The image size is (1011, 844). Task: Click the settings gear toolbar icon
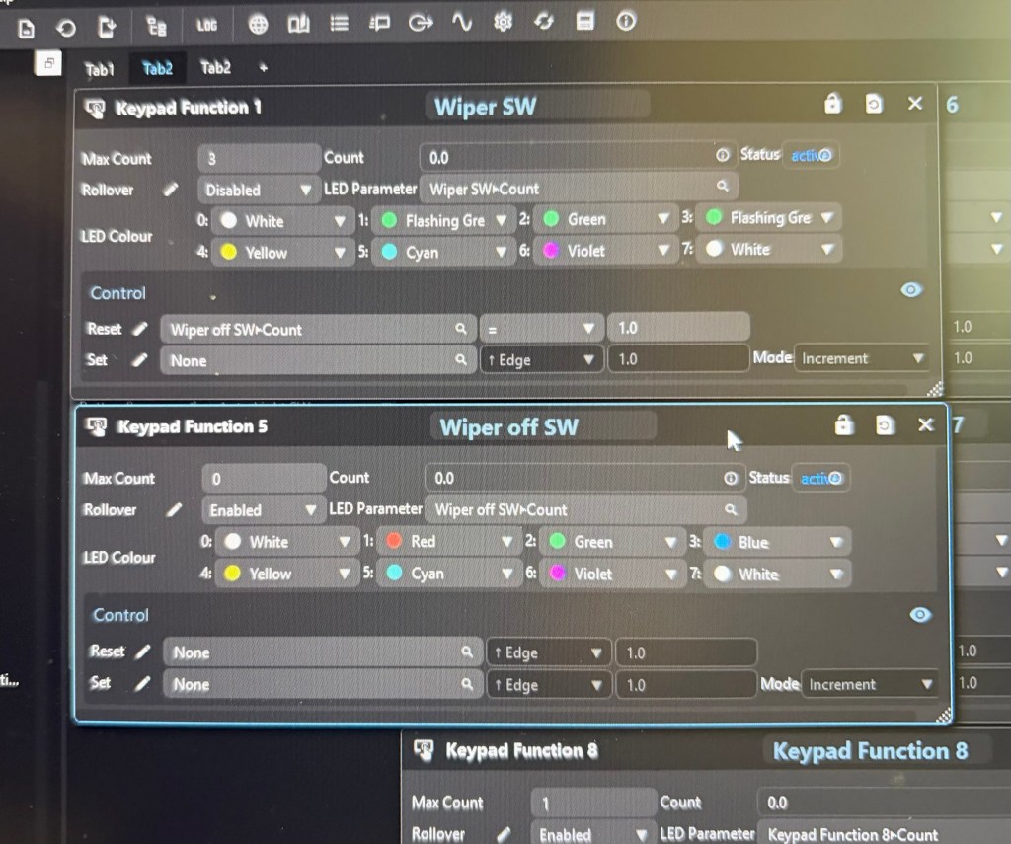[503, 21]
